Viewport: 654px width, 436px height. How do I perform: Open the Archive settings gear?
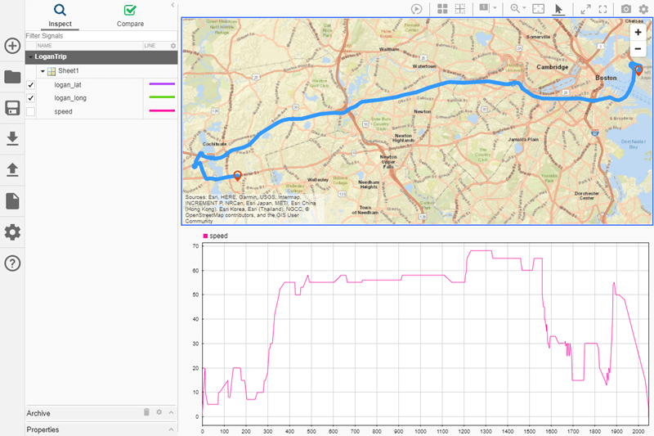[x=159, y=412]
